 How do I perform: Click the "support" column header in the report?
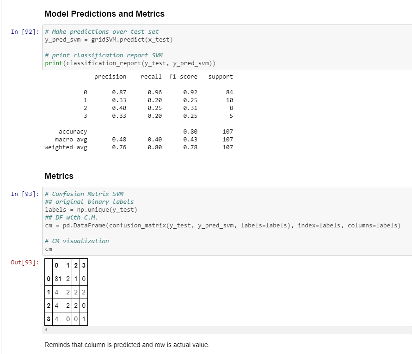click(221, 77)
